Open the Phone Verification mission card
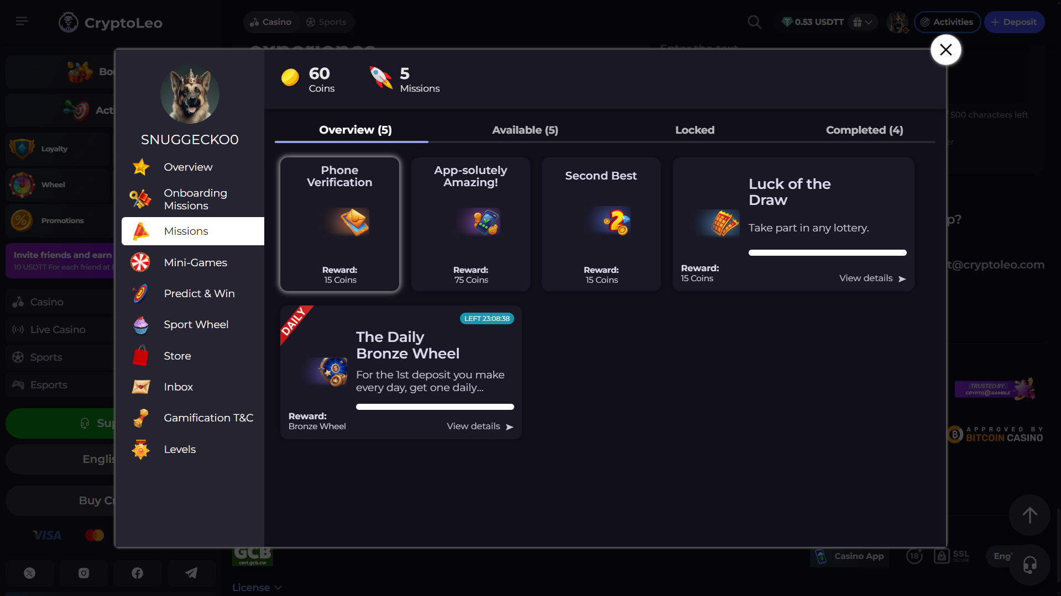1061x596 pixels. coord(339,224)
